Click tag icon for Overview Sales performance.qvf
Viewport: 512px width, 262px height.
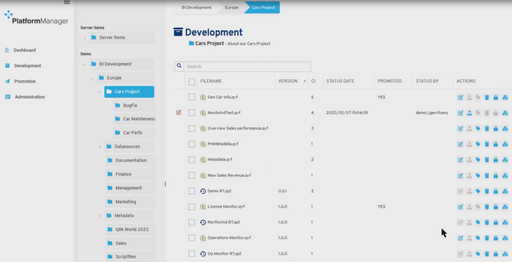pos(478,128)
